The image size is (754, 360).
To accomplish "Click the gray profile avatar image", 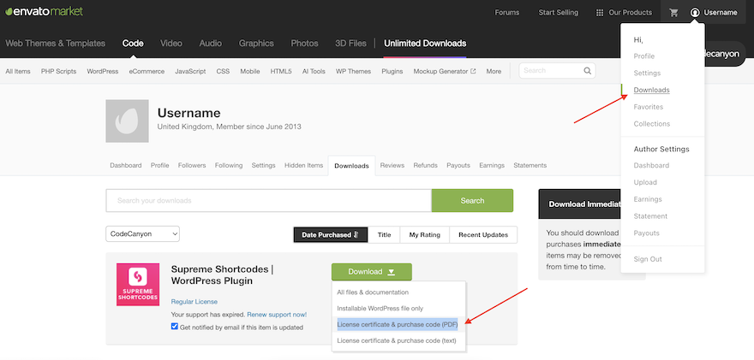I will coord(127,121).
